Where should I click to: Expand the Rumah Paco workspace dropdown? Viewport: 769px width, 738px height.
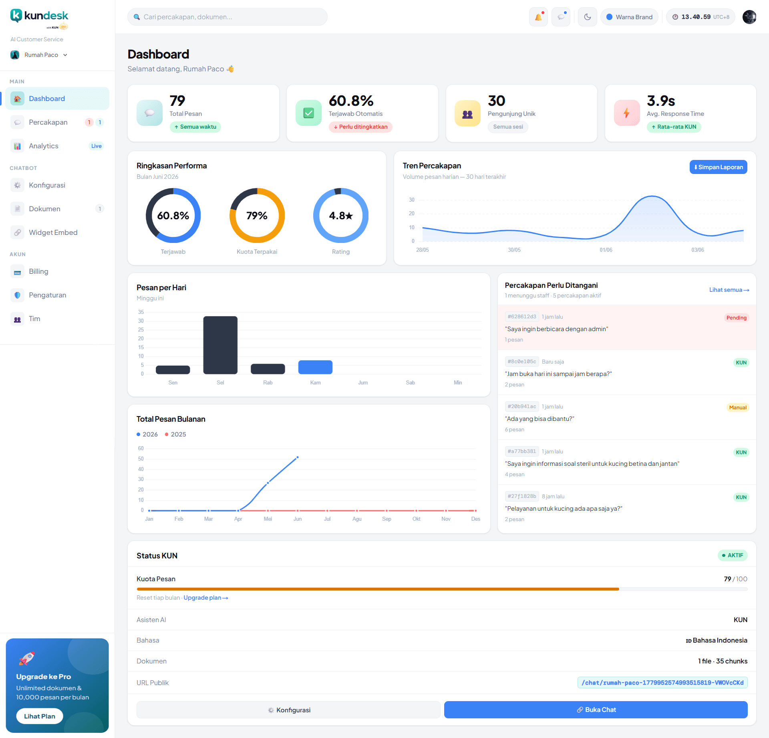click(x=39, y=55)
